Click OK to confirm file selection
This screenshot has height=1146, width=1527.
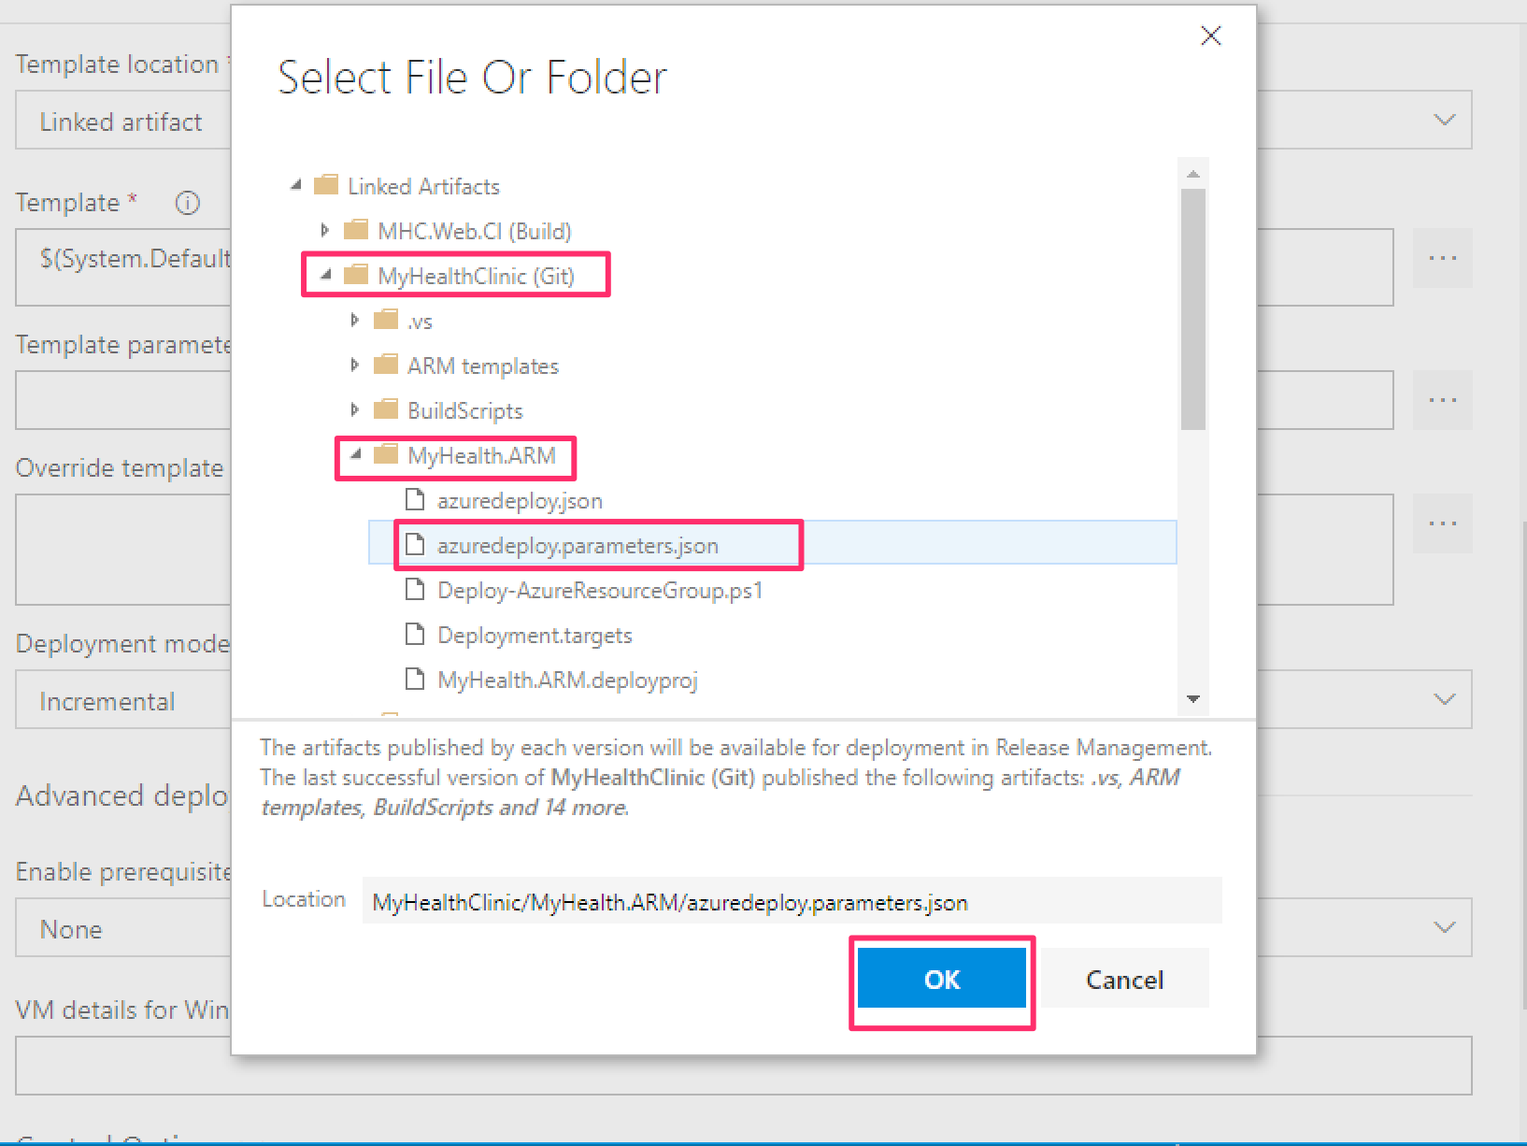(x=941, y=979)
